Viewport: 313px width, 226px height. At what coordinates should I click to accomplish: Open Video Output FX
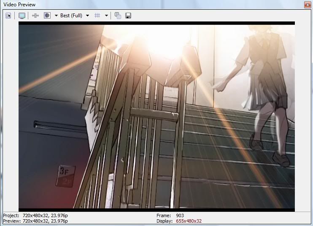35,16
